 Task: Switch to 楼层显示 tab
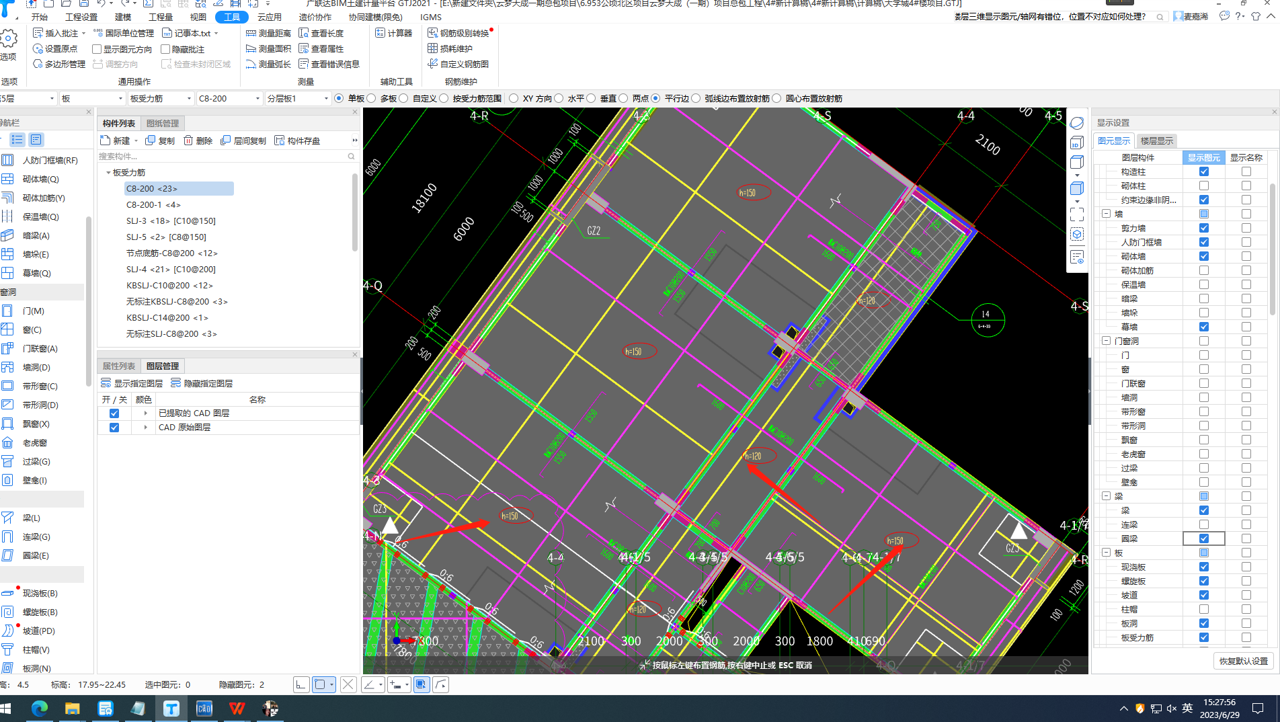pos(1156,141)
